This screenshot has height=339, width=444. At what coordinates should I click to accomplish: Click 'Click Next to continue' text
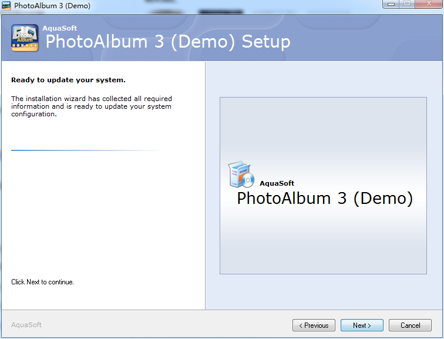pos(42,282)
